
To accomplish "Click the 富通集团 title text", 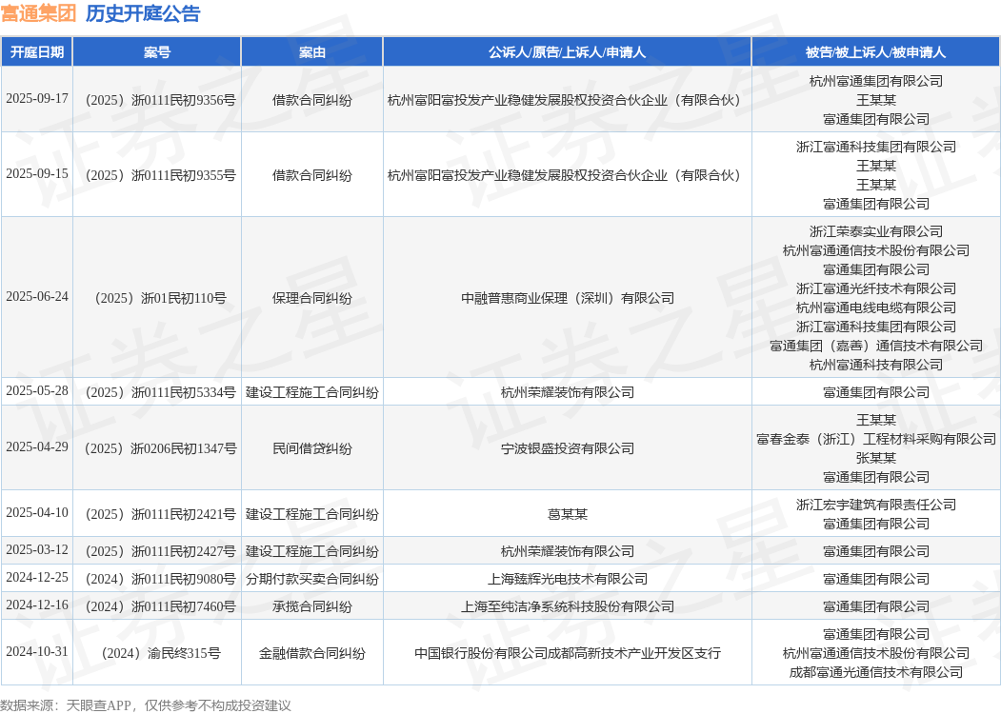I will point(38,12).
